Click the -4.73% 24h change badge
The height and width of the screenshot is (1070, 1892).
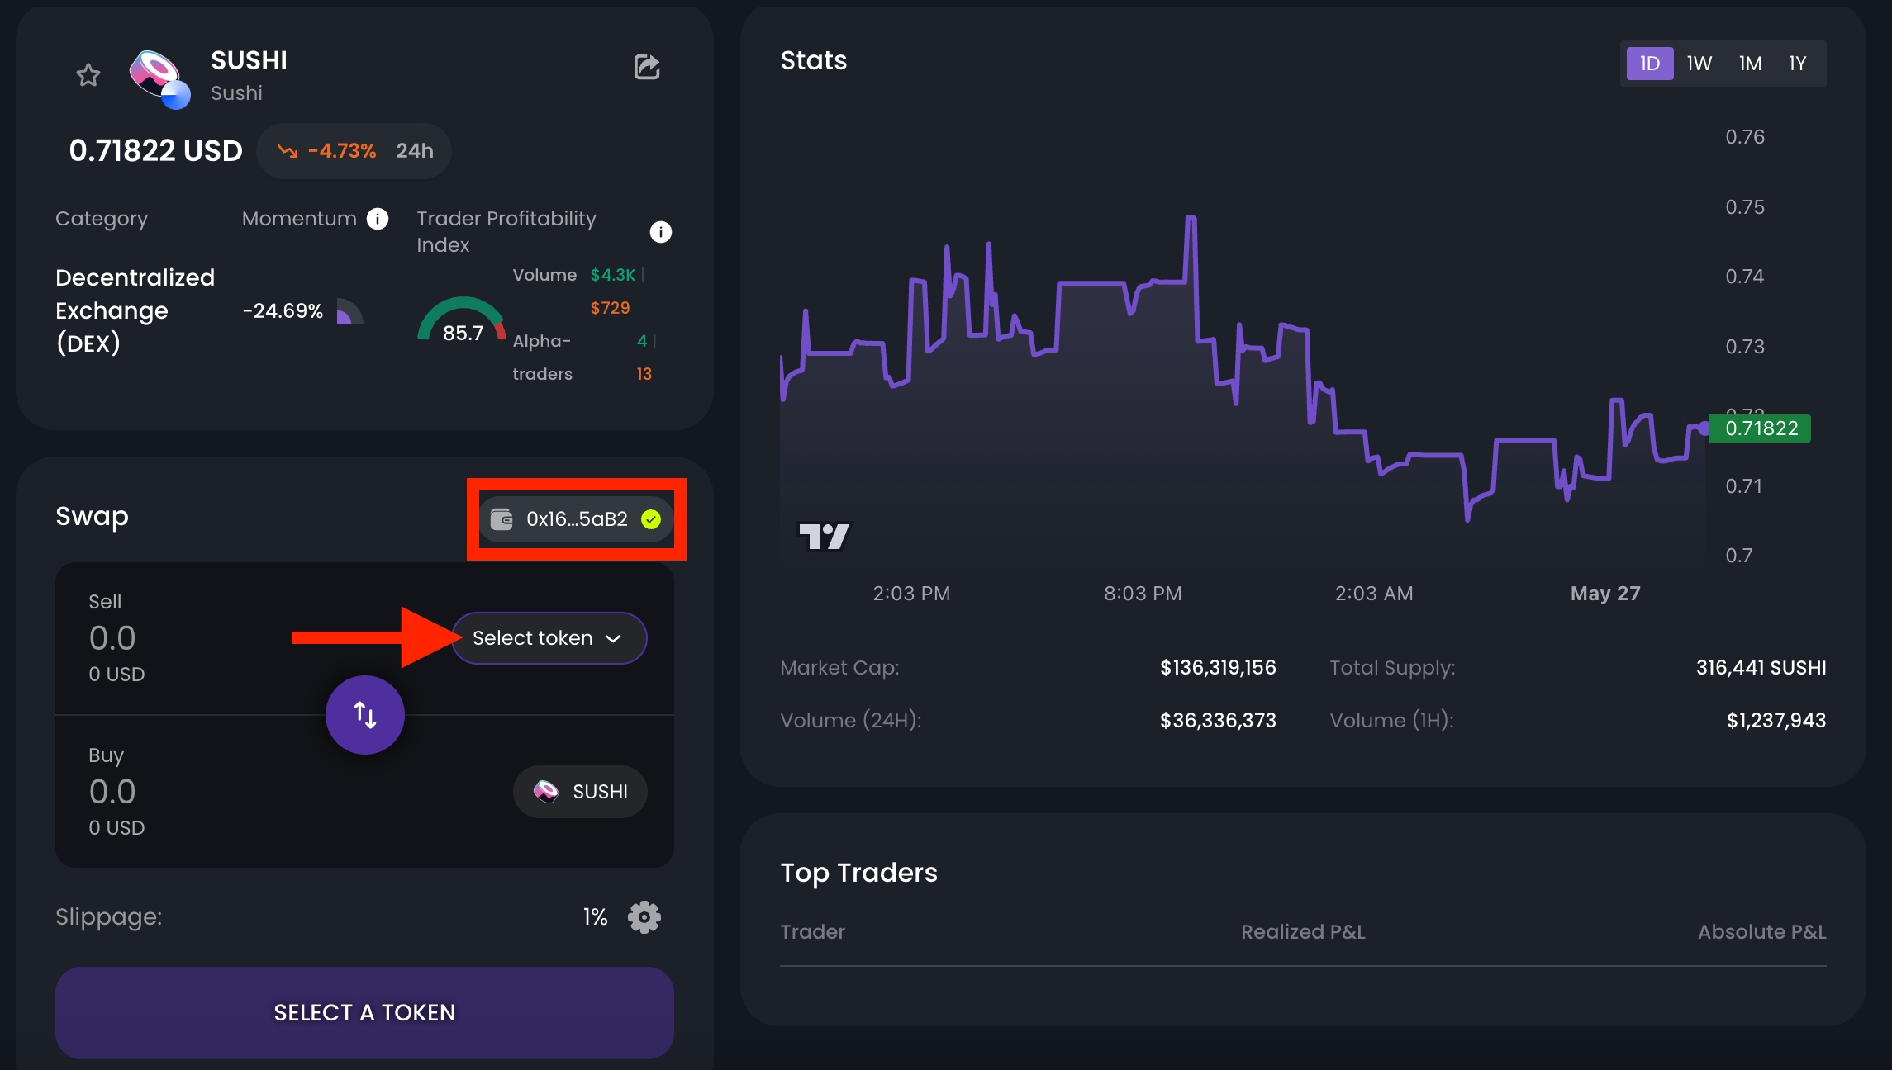point(354,151)
